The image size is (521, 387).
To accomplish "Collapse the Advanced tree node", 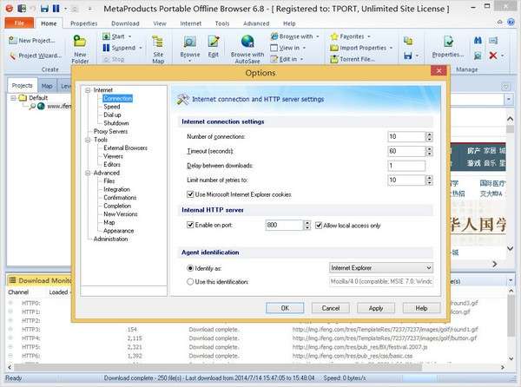I will (88, 173).
